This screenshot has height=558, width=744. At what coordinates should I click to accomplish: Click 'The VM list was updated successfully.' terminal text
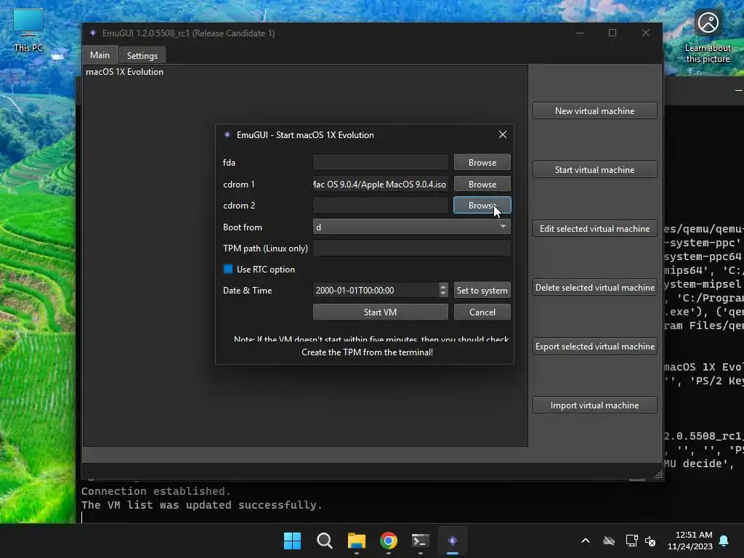tap(202, 505)
